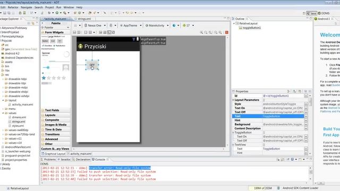Click ellipsis button for Background property
This screenshot has height=191, width=340.
(x=306, y=125)
